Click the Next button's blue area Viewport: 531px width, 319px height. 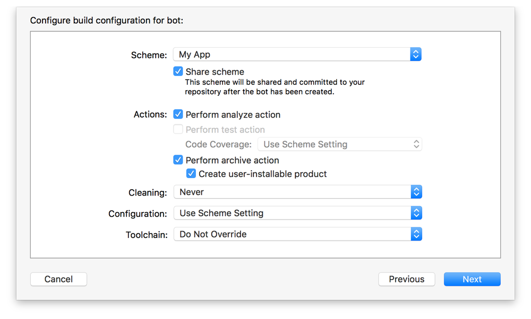[472, 279]
